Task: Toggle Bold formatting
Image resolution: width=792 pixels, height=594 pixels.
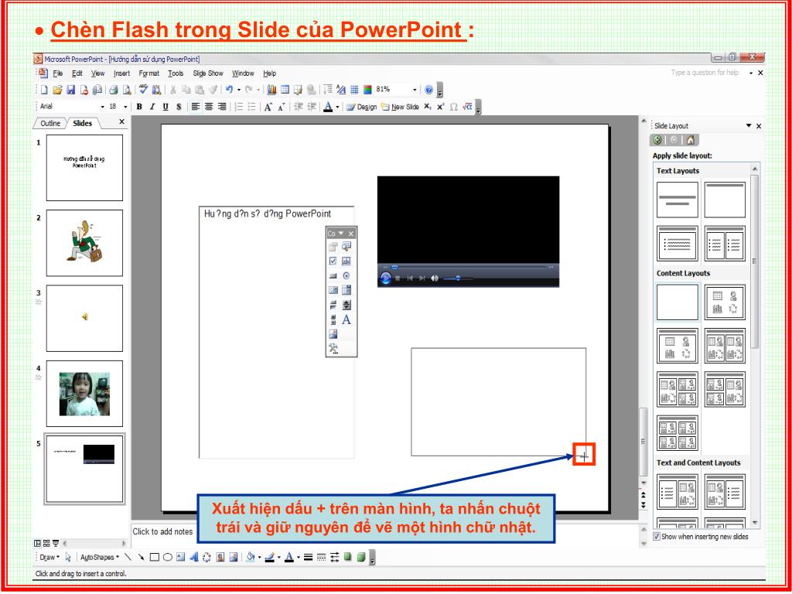Action: click(x=139, y=107)
